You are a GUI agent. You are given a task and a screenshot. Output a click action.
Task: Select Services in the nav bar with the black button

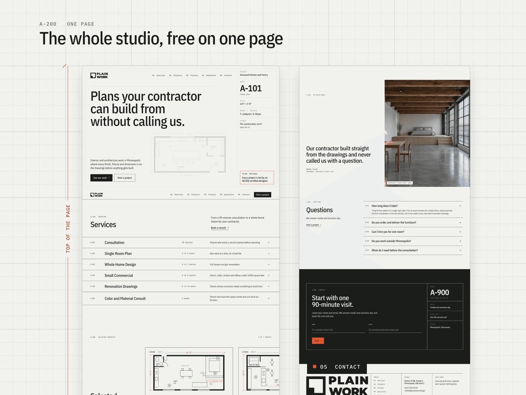177,195
